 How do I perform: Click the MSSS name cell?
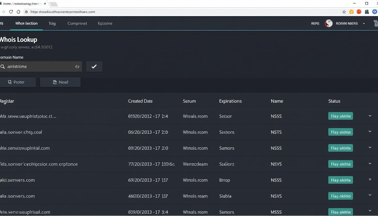pos(276,212)
